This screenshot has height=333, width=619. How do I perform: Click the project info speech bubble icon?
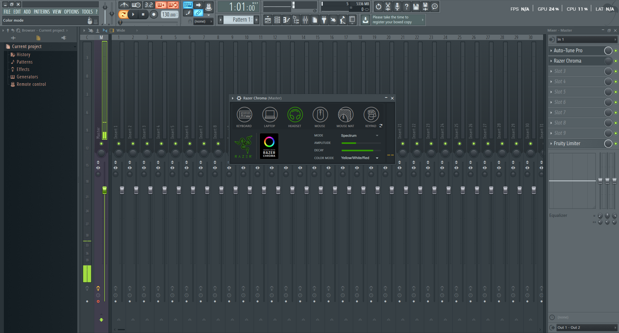(435, 6)
